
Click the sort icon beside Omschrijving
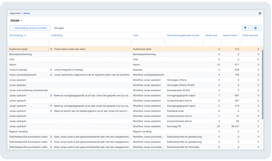(25, 35)
